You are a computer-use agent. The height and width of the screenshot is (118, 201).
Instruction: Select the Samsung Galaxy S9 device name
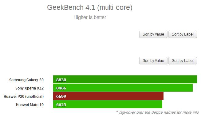pyautogui.click(x=26, y=80)
